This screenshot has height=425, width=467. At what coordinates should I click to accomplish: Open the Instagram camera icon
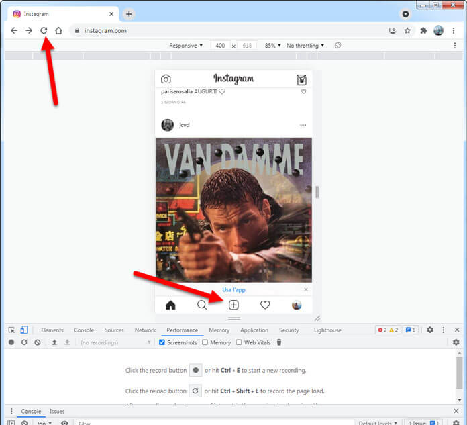click(x=166, y=79)
